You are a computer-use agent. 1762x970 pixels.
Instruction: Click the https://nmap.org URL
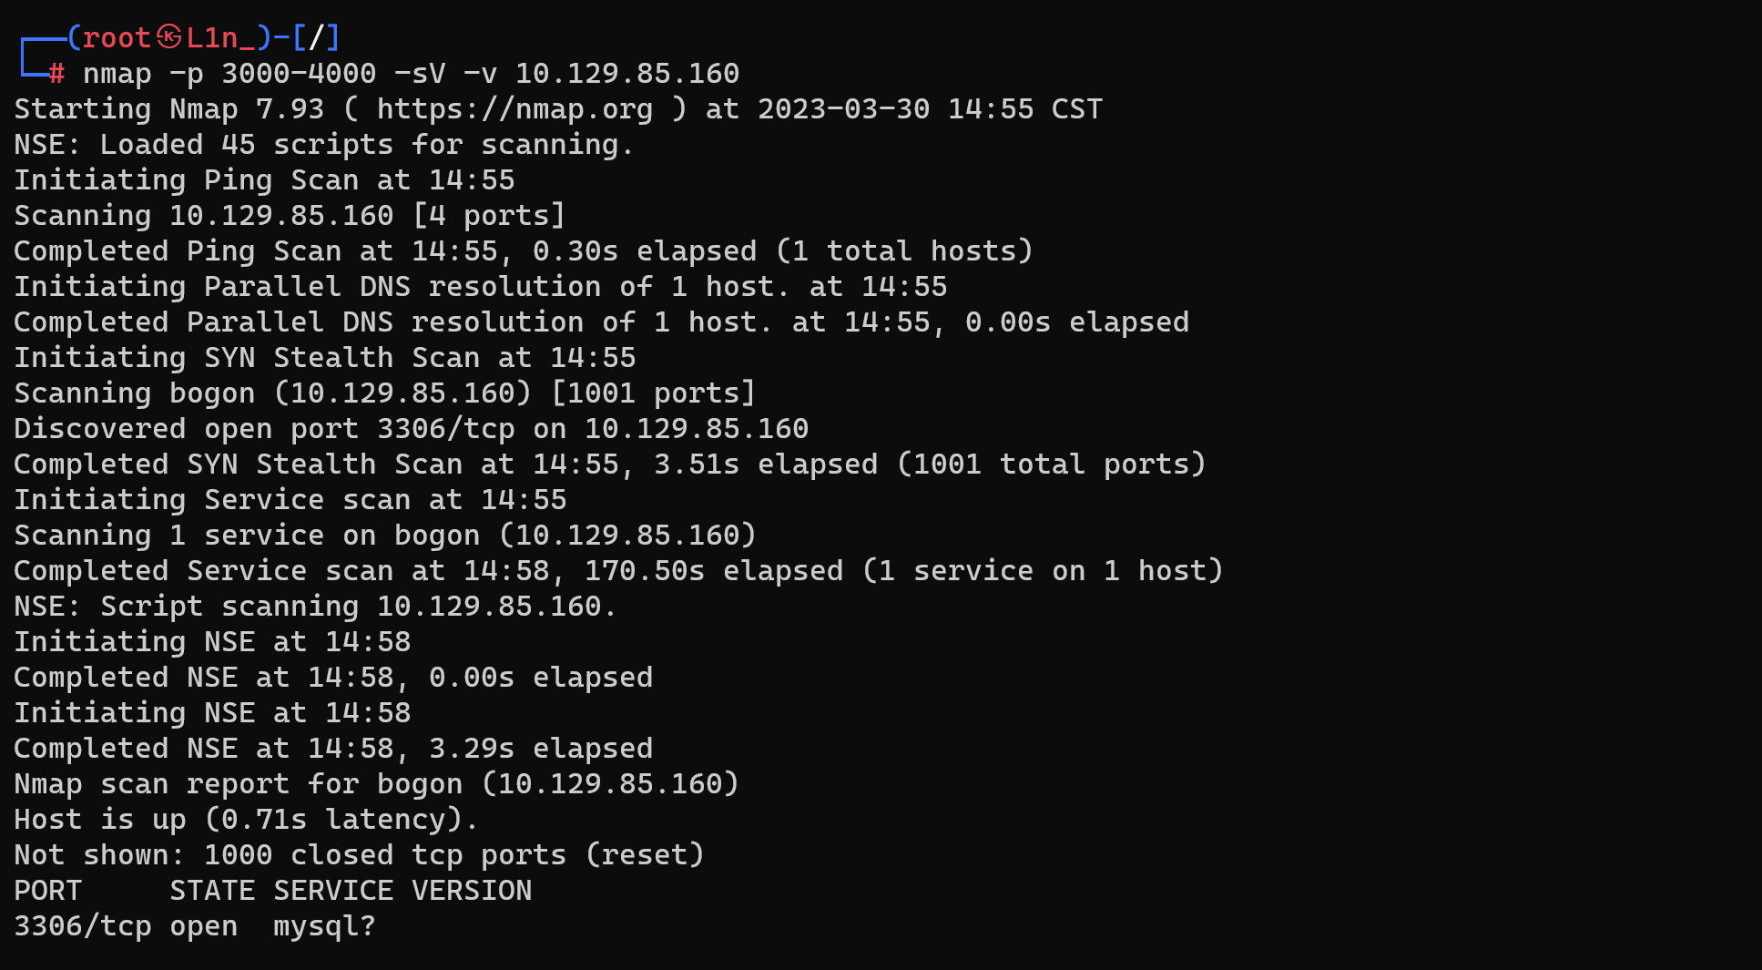click(514, 109)
